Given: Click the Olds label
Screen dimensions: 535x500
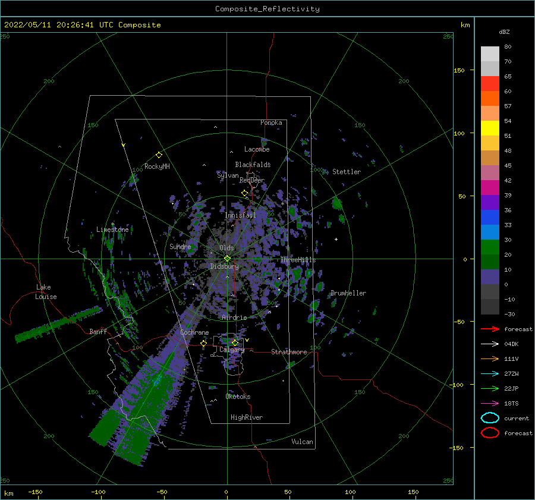Looking at the screenshot, I should tap(226, 248).
